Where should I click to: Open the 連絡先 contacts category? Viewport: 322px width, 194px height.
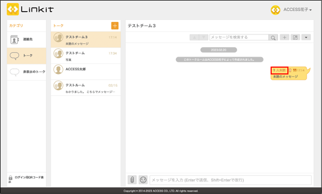click(x=27, y=39)
